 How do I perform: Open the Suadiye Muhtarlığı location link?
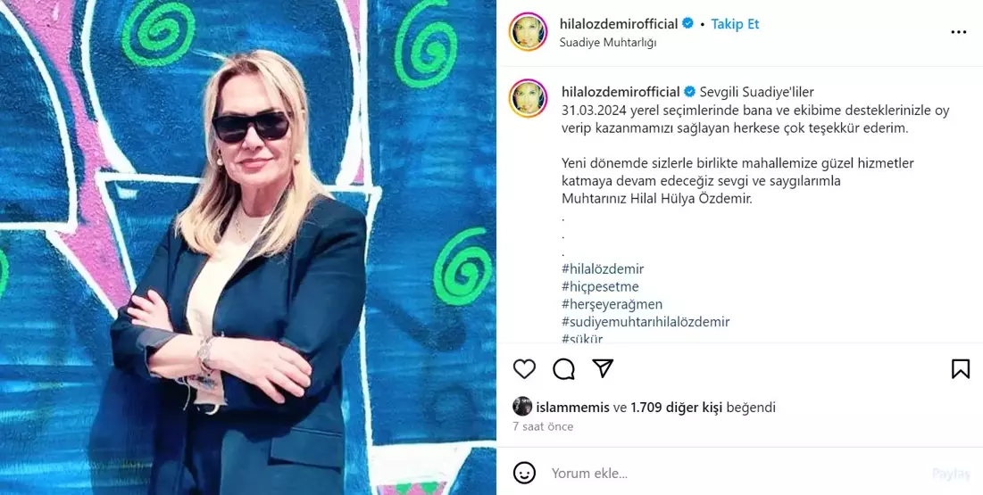point(607,43)
